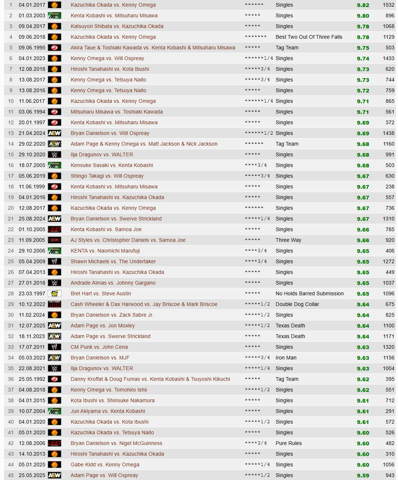Screen dimensions: 398x480
Task: Click the NOAH logo beside 10.07.2004
Action: 55,411
